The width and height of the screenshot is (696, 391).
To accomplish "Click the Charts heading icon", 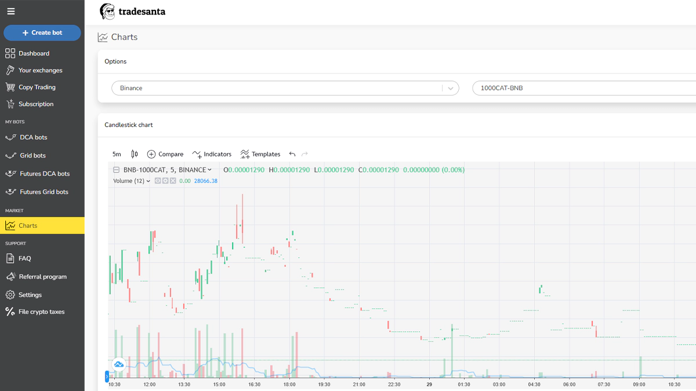I will 103,37.
